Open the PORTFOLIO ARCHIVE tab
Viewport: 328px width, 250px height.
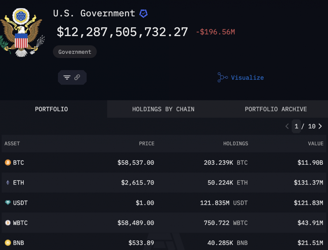[275, 109]
